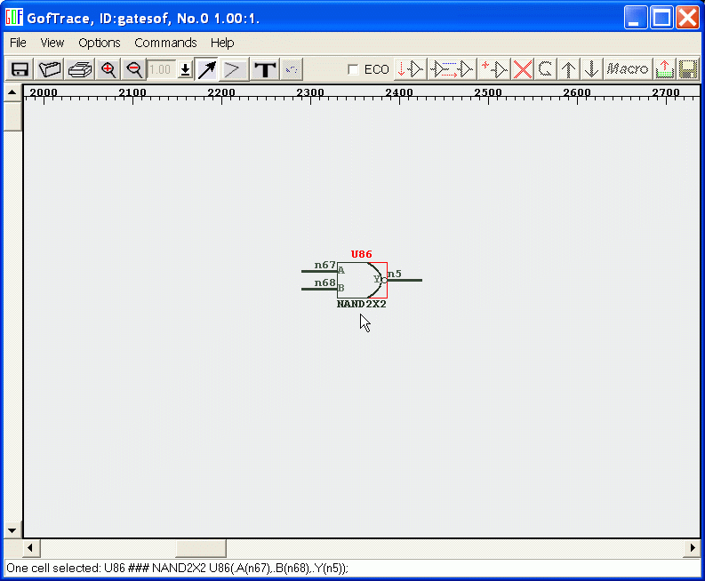Viewport: 705px width, 581px height.
Task: Click the status bar cell selection text
Action: [x=177, y=569]
